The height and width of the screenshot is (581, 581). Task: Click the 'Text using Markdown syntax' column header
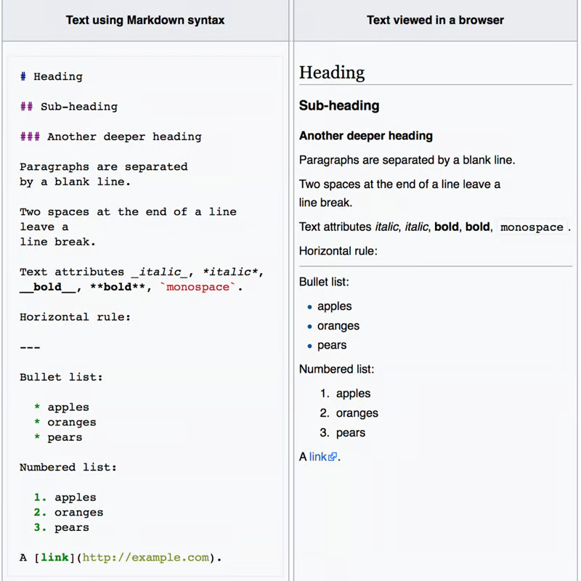pyautogui.click(x=145, y=20)
